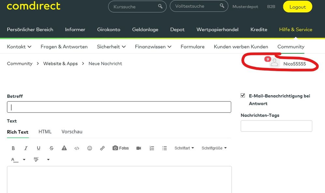The image size is (325, 193).
Task: Expand the Finanzwissen submenu
Action: (153, 47)
